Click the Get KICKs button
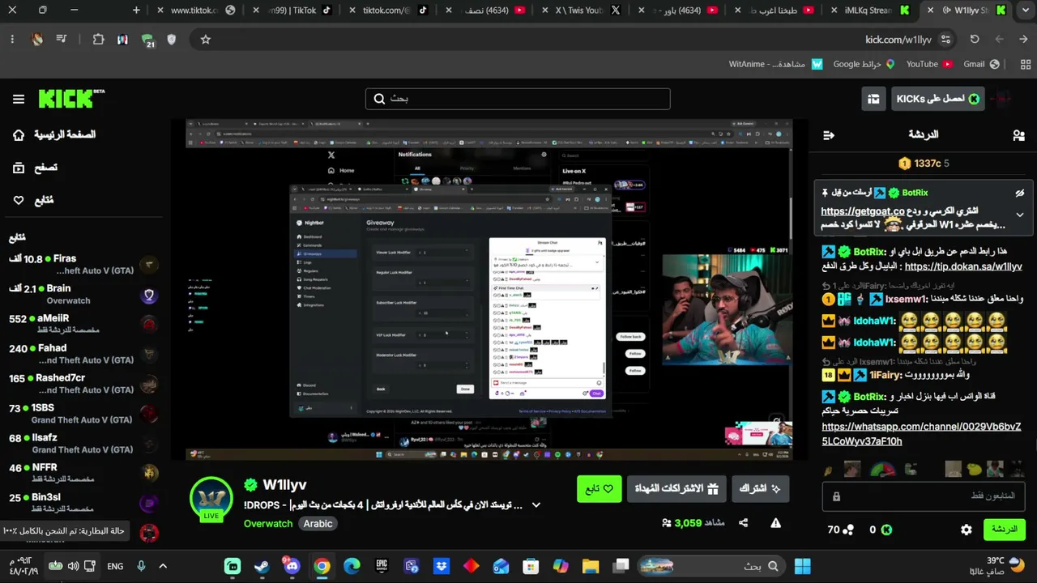The width and height of the screenshot is (1037, 583). coord(937,99)
